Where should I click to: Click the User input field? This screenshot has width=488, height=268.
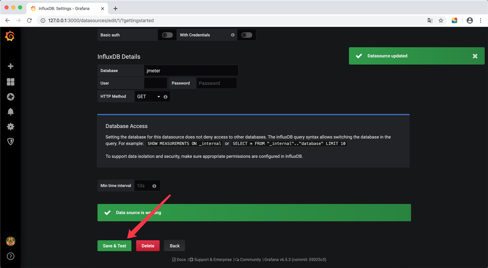tap(155, 83)
